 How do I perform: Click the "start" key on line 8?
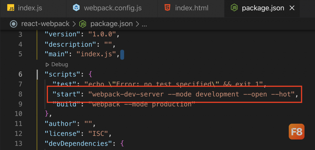[x=67, y=94]
